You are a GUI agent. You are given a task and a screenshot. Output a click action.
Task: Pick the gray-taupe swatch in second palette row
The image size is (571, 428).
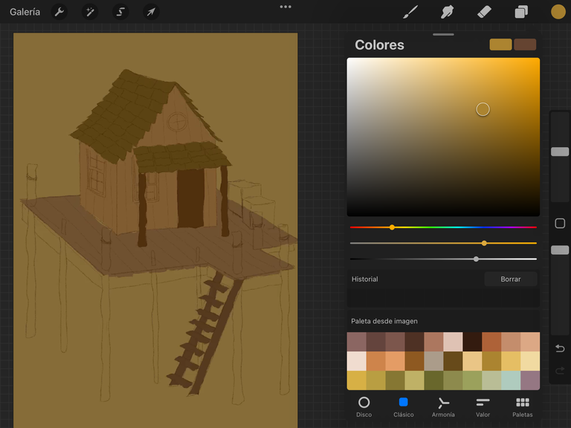433,361
